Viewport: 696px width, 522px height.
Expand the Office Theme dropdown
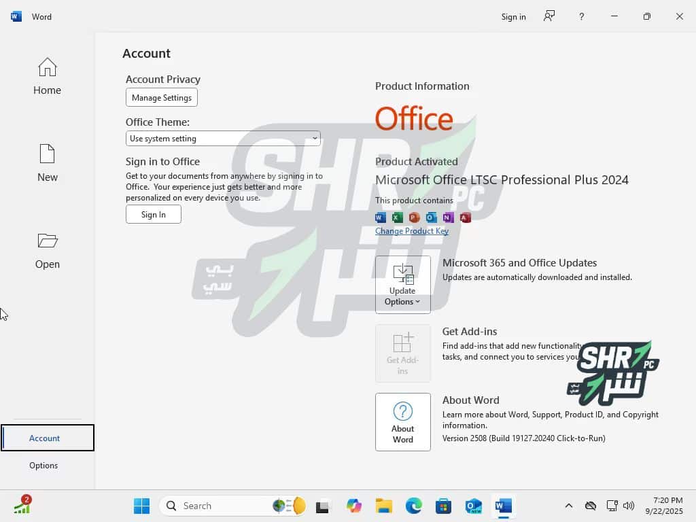pyautogui.click(x=223, y=139)
